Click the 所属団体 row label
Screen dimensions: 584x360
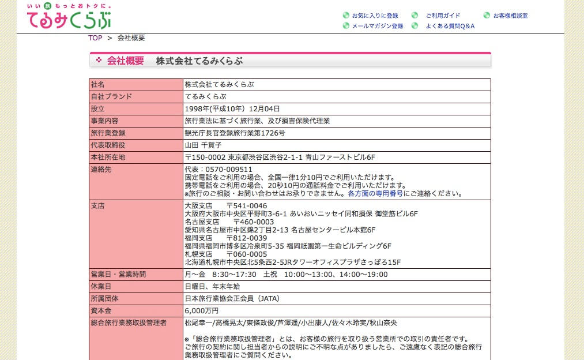pos(105,298)
